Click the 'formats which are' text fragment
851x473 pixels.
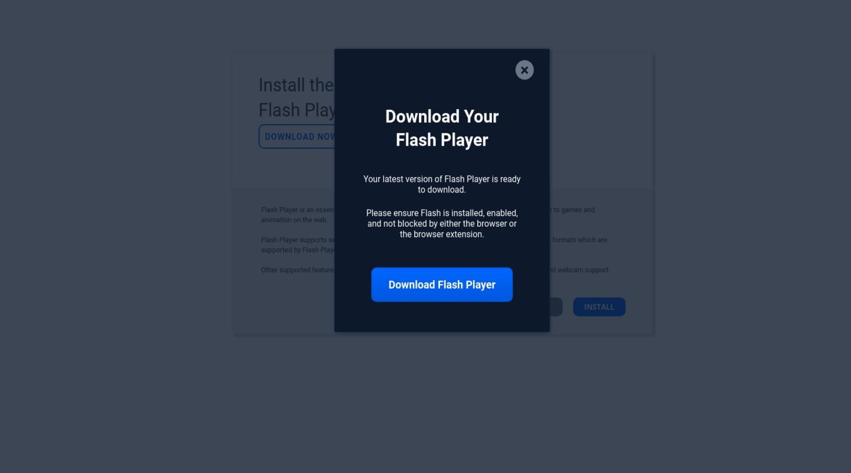tap(579, 240)
